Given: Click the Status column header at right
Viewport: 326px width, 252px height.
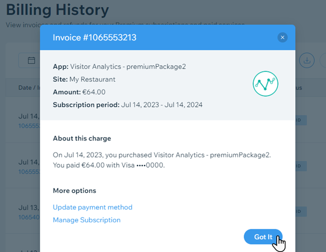Looking at the screenshot, I should click(x=299, y=88).
